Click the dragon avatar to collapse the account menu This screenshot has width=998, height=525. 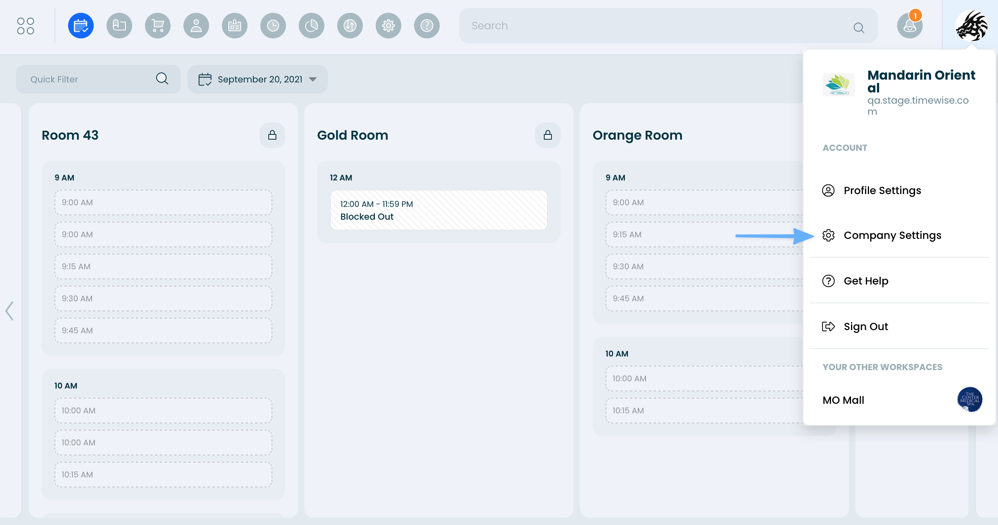point(971,26)
